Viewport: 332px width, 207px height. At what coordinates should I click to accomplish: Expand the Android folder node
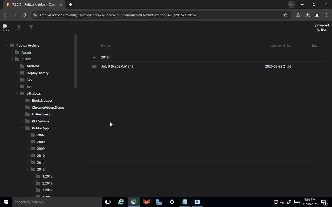pyautogui.click(x=17, y=66)
